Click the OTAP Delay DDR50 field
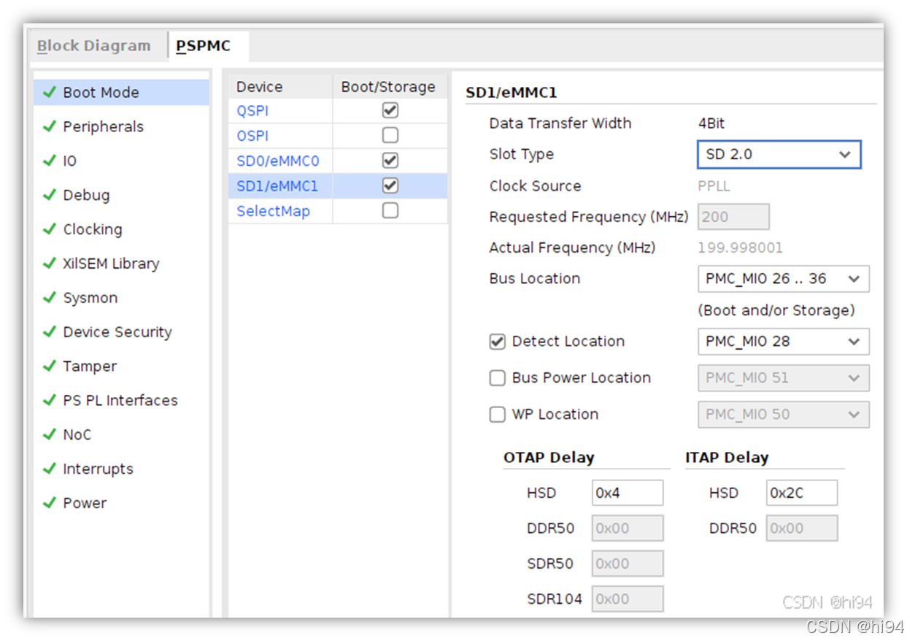 pyautogui.click(x=628, y=529)
